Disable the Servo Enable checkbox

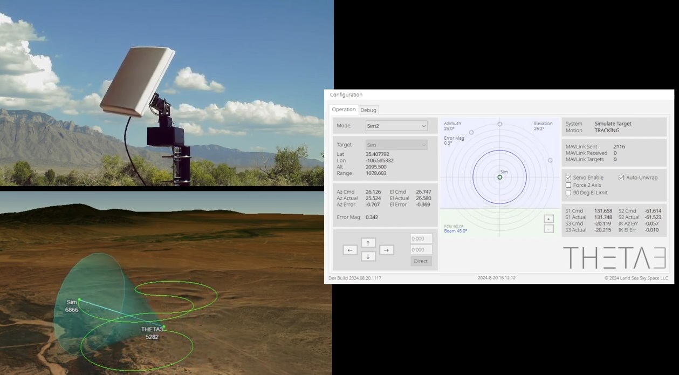[x=568, y=178]
